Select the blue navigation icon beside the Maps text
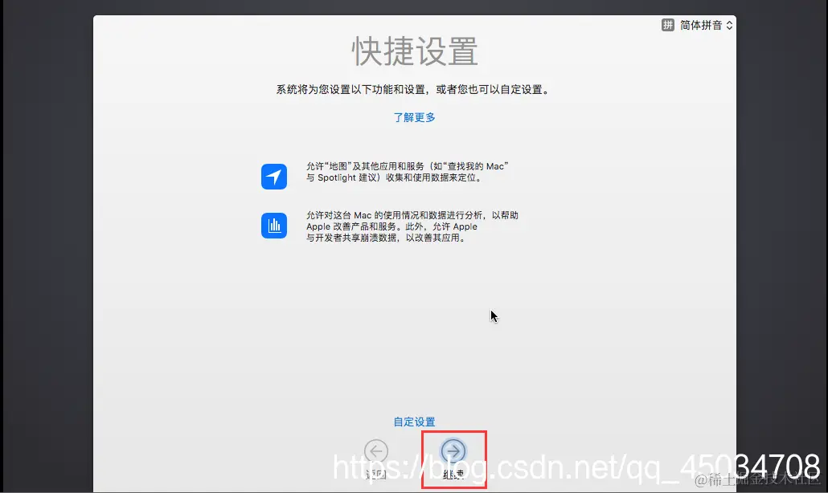 274,176
